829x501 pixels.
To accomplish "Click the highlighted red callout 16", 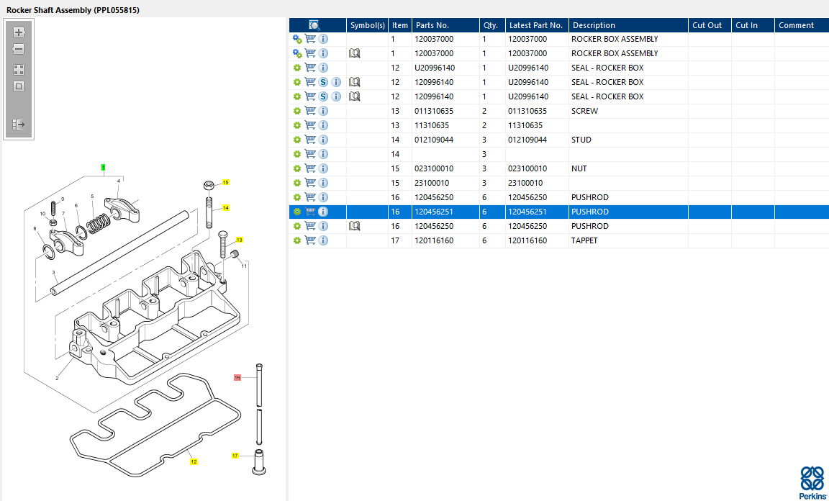I will (237, 377).
